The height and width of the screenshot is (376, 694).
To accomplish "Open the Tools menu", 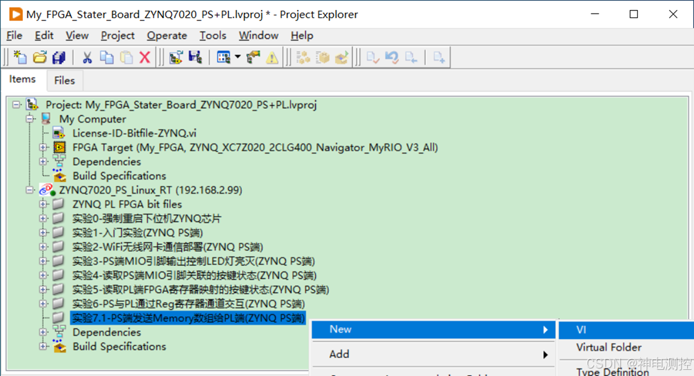I will point(213,35).
